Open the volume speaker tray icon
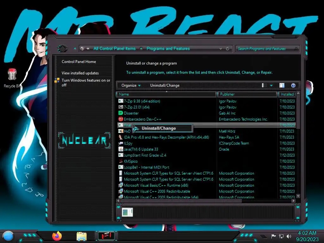Screen dimensions: 324x243 289,236
